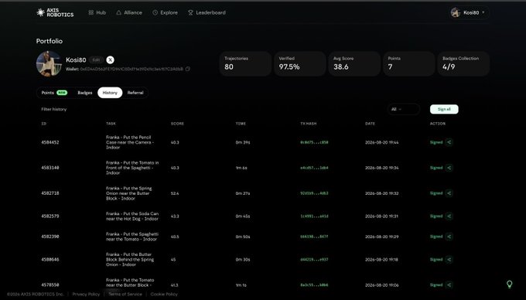
Task: Click the SCORE column header
Action: tap(177, 124)
